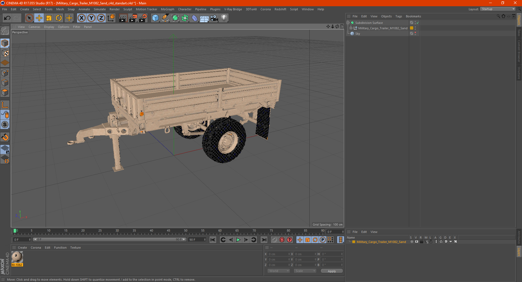The width and height of the screenshot is (522, 282).
Task: Collapse the Subdivision Surface hierarchy
Action: pos(348,23)
